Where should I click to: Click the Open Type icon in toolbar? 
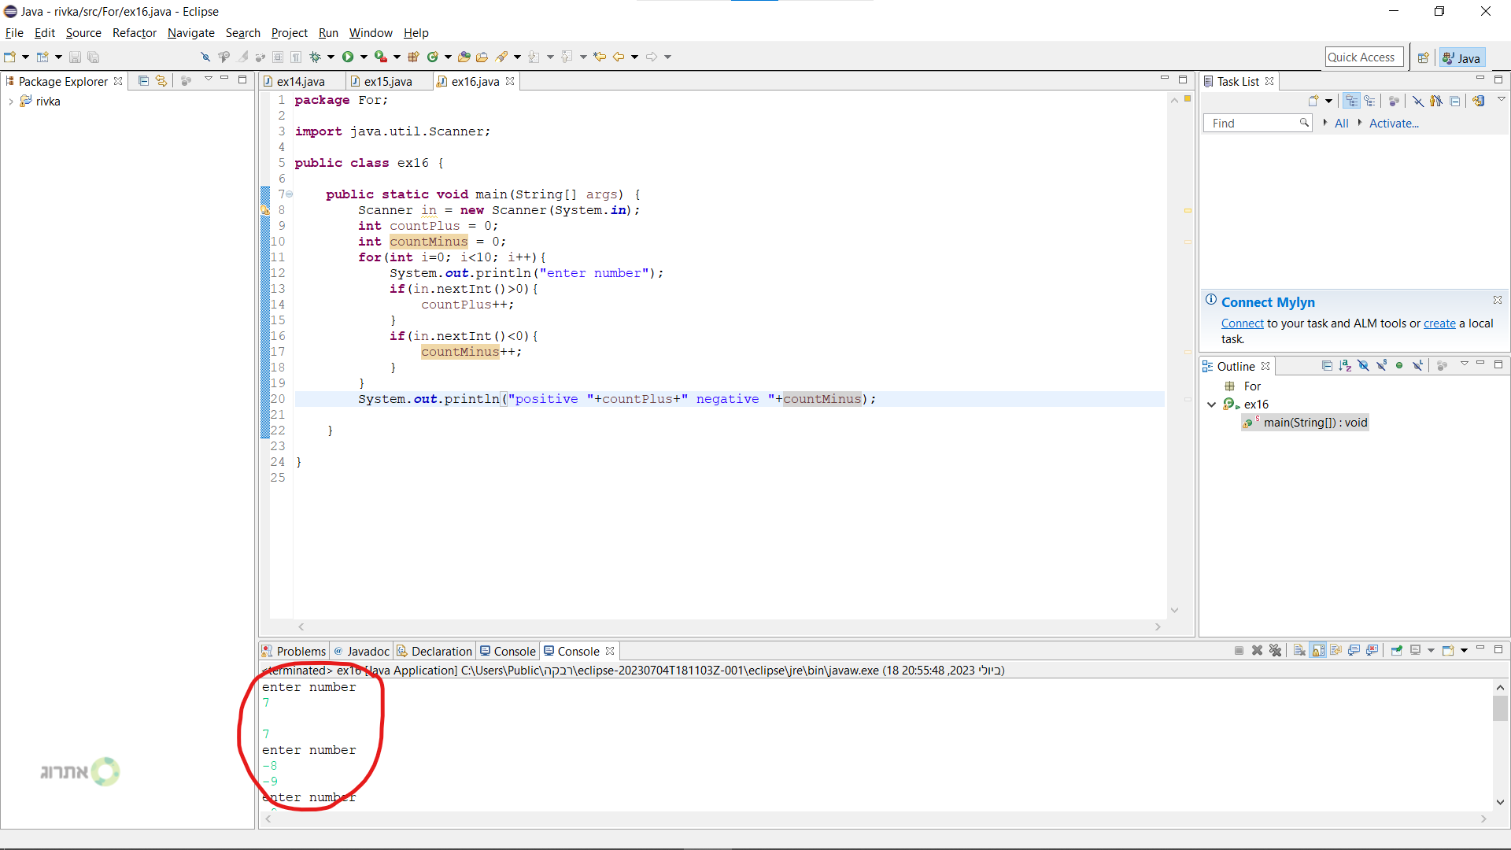pyautogui.click(x=464, y=57)
